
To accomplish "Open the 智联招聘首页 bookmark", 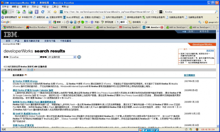I will (9, 17).
